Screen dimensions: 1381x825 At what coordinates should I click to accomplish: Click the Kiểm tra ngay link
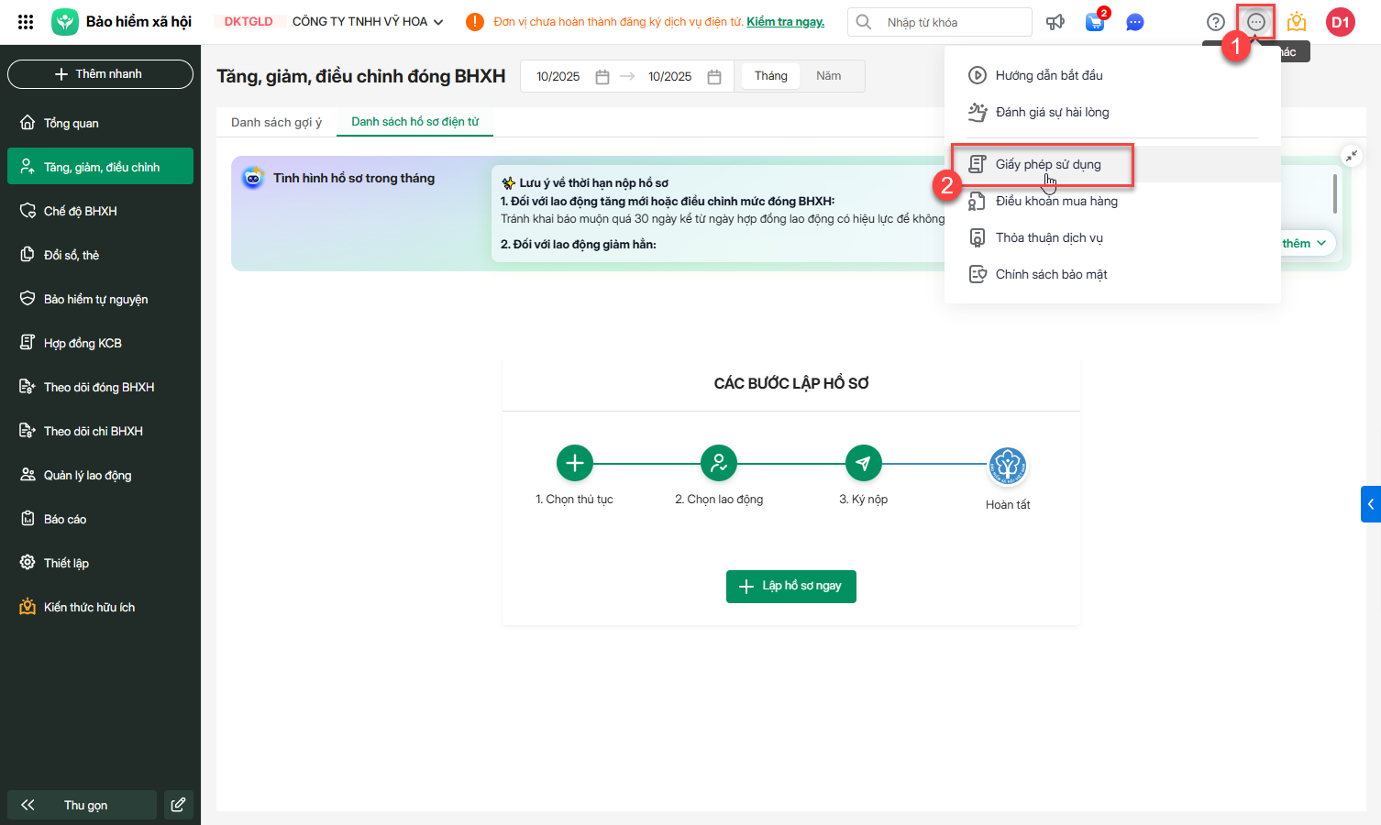tap(785, 22)
